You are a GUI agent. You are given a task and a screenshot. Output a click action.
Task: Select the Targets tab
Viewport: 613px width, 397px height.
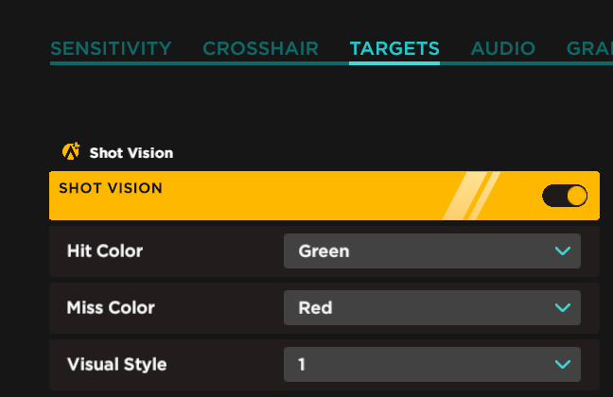pos(394,48)
